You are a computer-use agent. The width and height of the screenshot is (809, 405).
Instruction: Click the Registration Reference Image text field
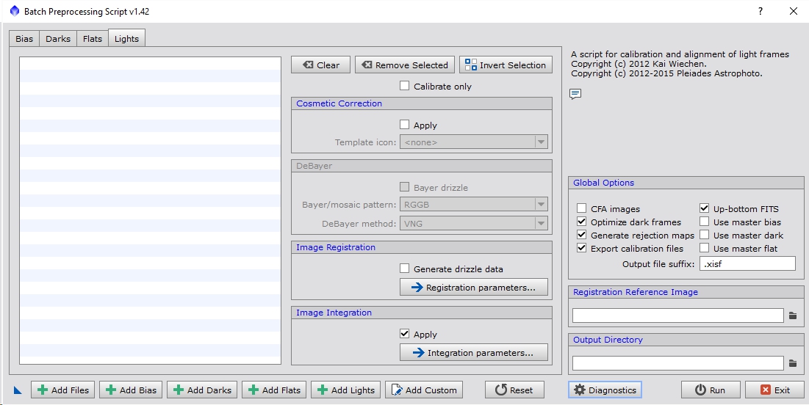678,315
